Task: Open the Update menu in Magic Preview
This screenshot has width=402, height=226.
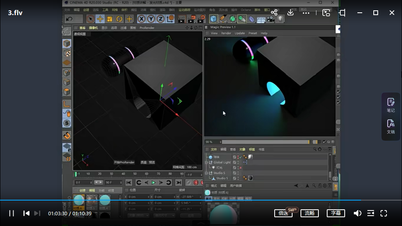Action: [240, 33]
